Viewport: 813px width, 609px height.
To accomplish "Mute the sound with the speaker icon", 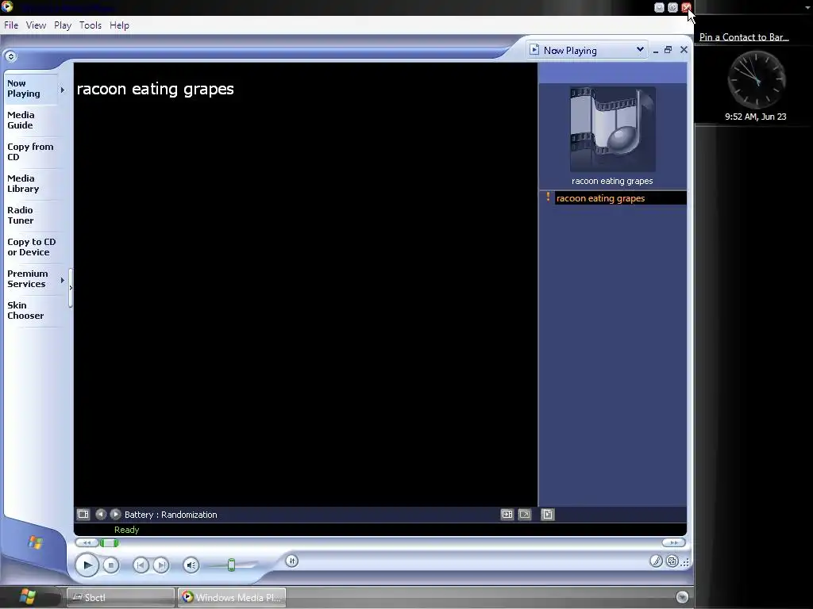I will (x=191, y=565).
